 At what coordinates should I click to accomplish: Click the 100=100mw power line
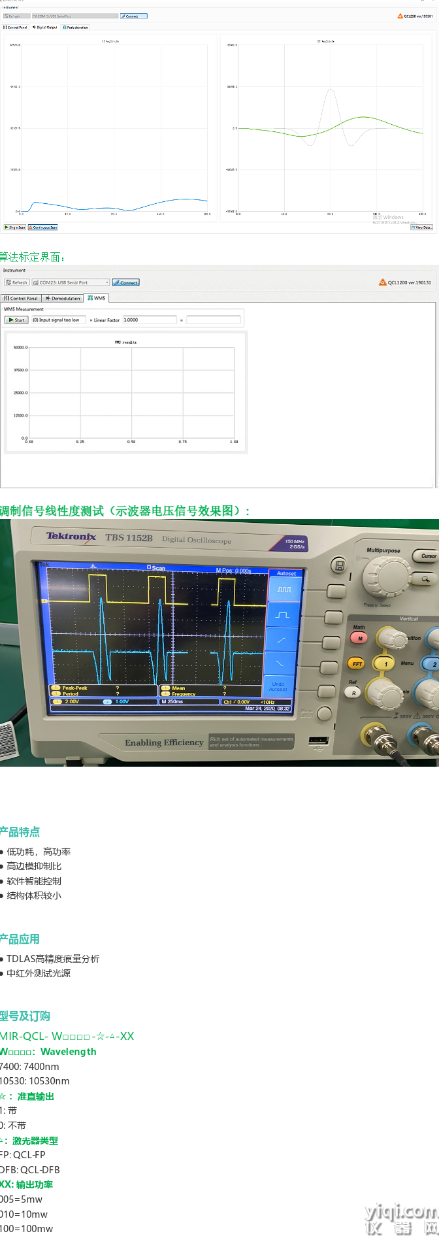coord(27,1229)
